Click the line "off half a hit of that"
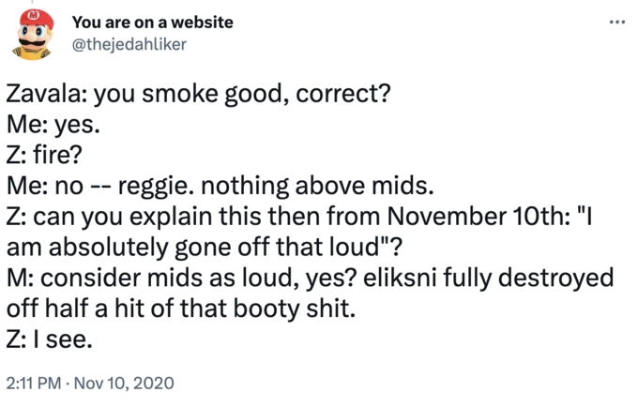The width and height of the screenshot is (638, 407). 118,309
